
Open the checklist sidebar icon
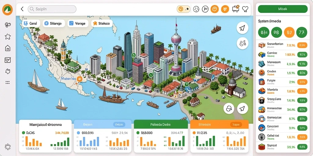[8, 60]
